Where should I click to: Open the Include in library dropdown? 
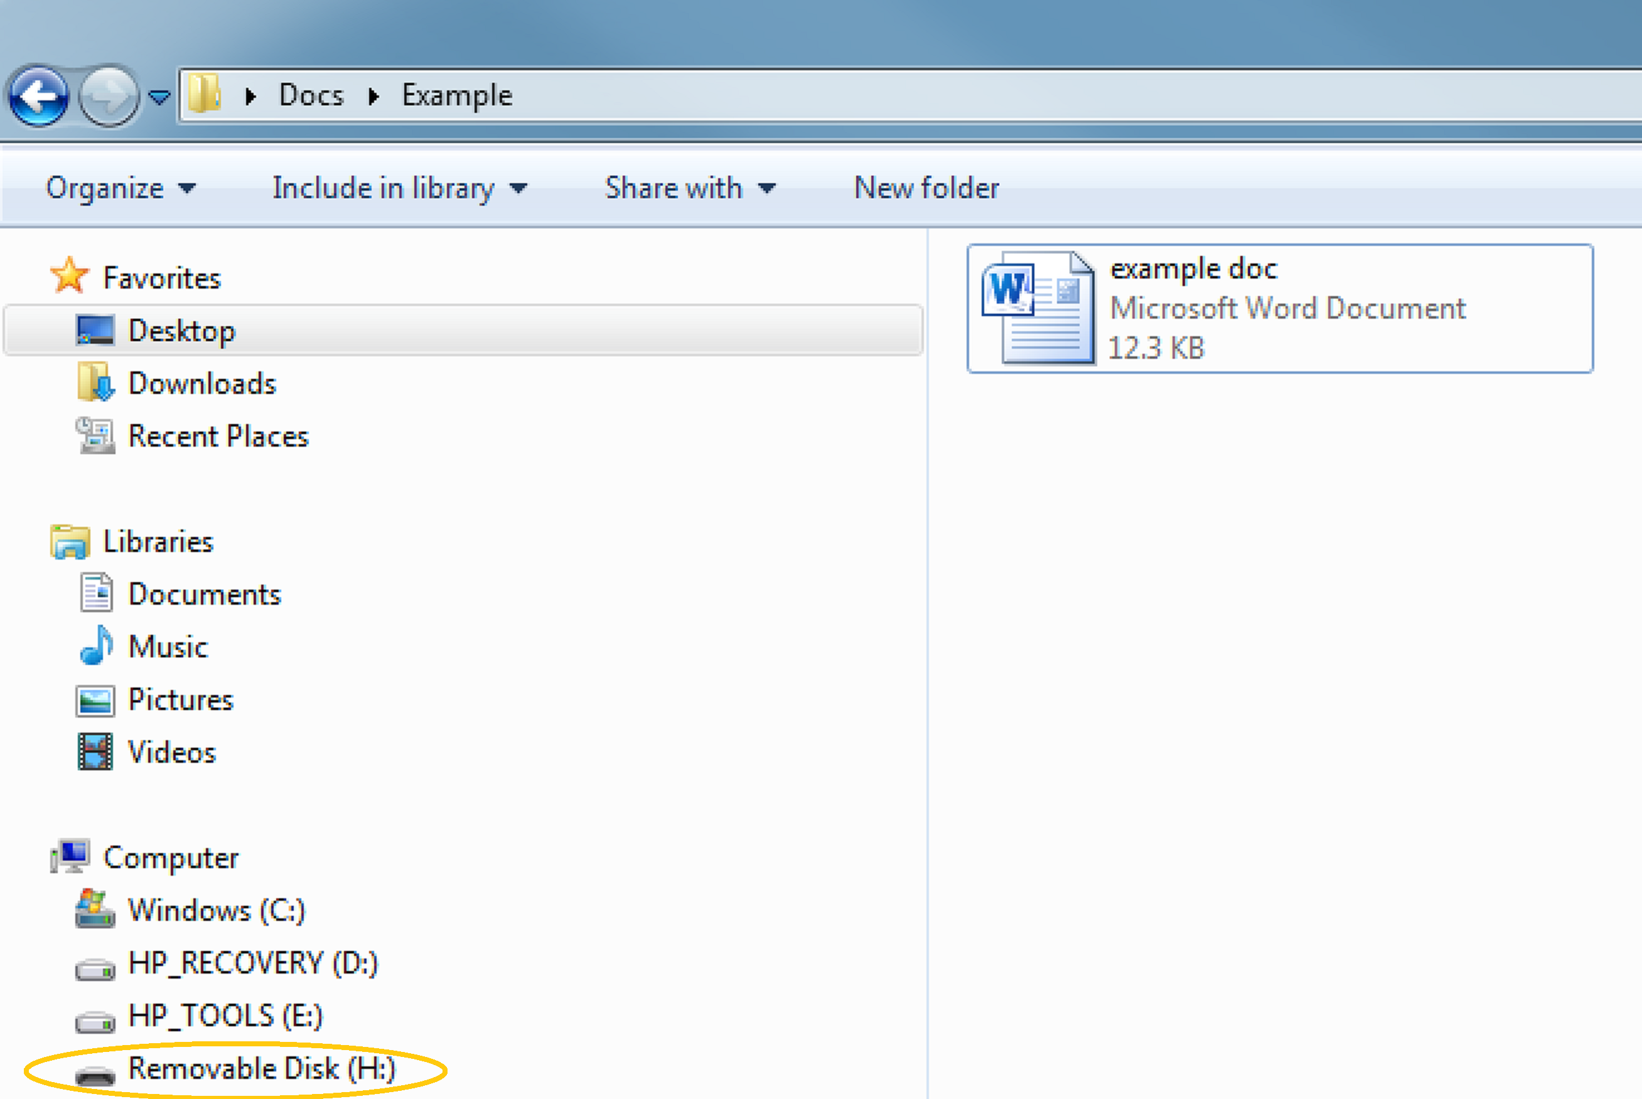click(399, 188)
